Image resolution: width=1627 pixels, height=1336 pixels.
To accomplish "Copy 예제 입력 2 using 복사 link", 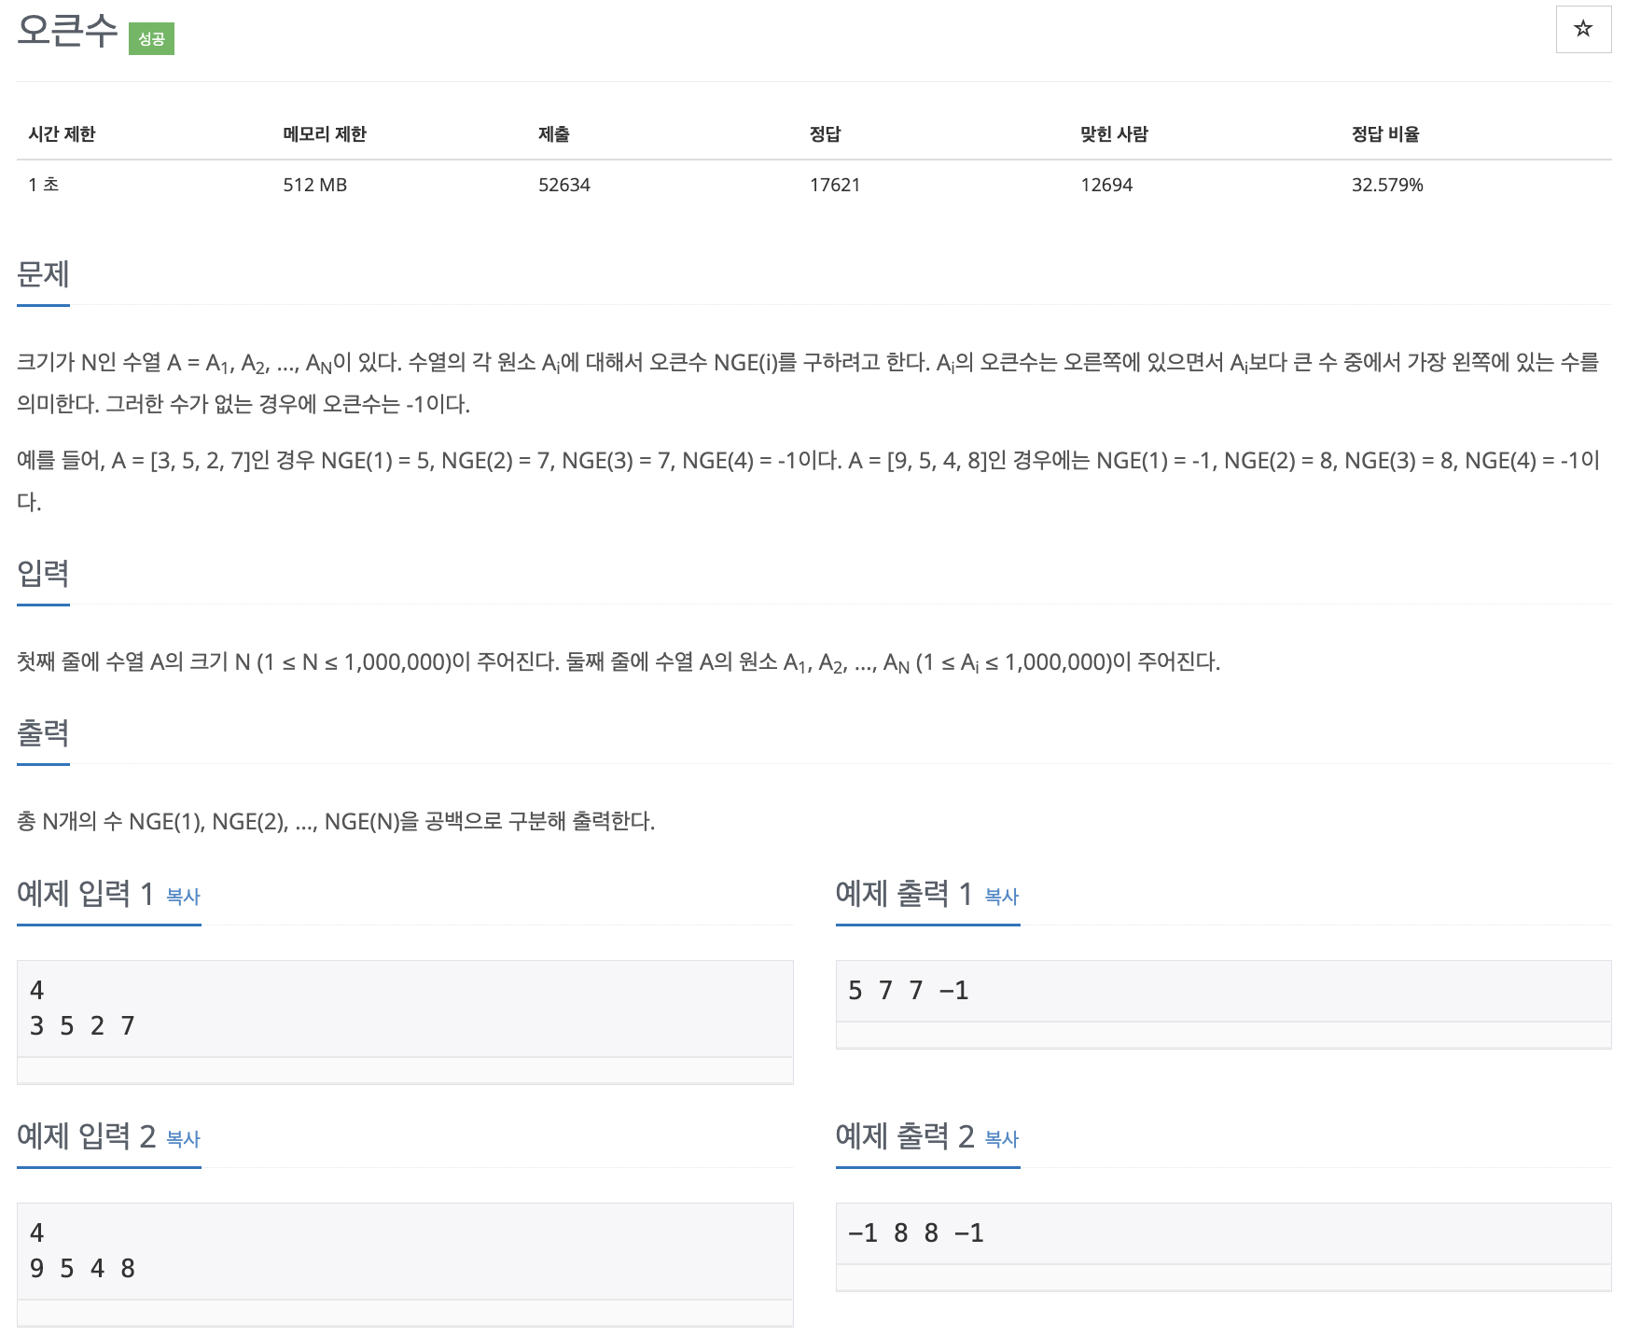I will click(183, 1139).
